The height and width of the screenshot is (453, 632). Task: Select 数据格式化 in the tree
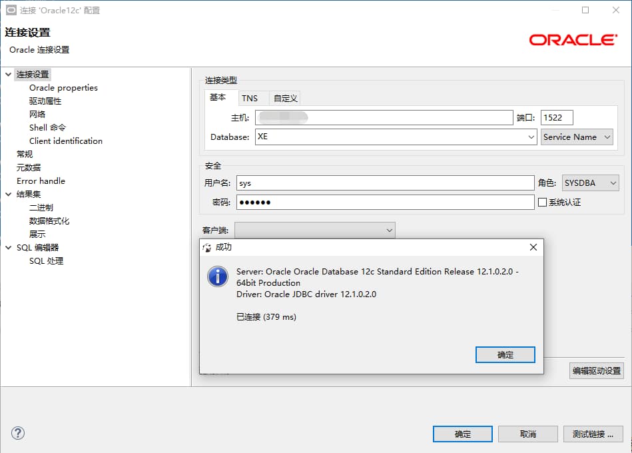coord(49,221)
